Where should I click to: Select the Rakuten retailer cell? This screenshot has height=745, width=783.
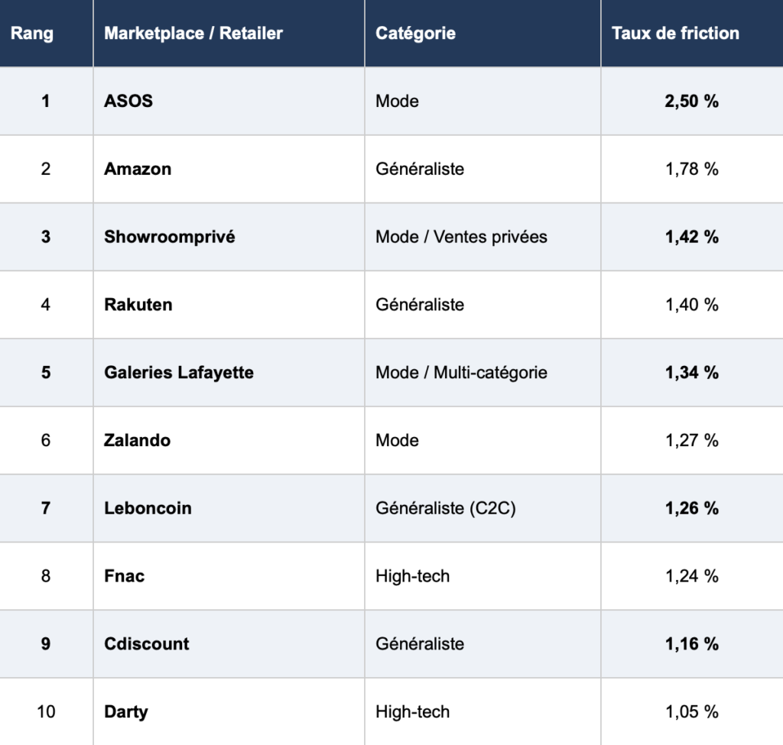point(138,305)
